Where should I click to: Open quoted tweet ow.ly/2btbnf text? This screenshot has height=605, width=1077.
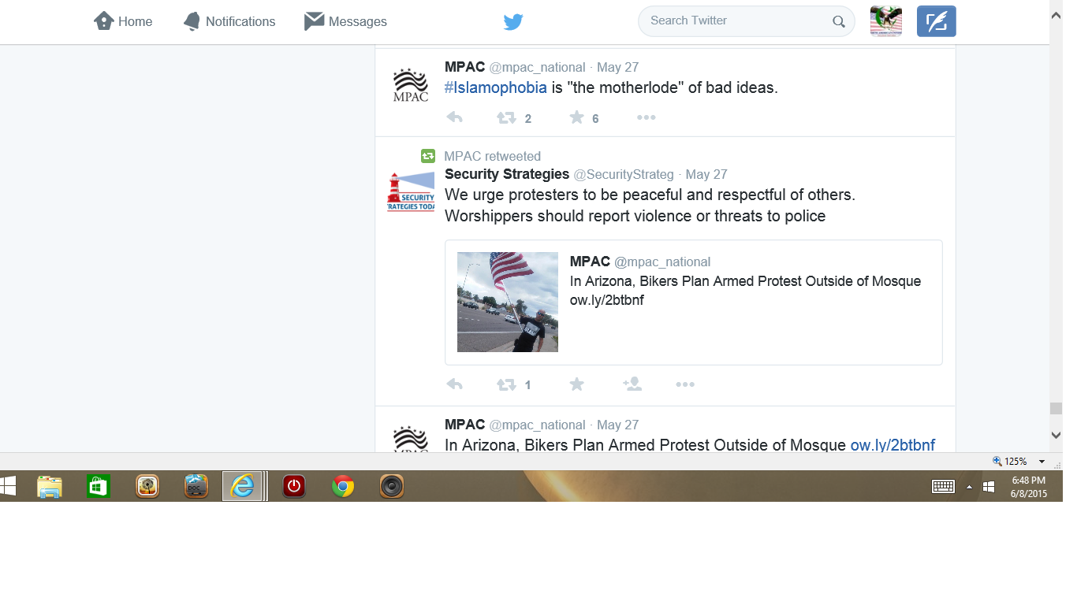[x=607, y=300]
